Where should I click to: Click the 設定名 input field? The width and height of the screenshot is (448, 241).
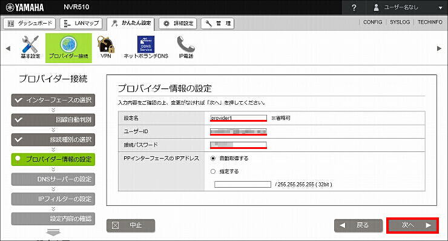click(239, 118)
